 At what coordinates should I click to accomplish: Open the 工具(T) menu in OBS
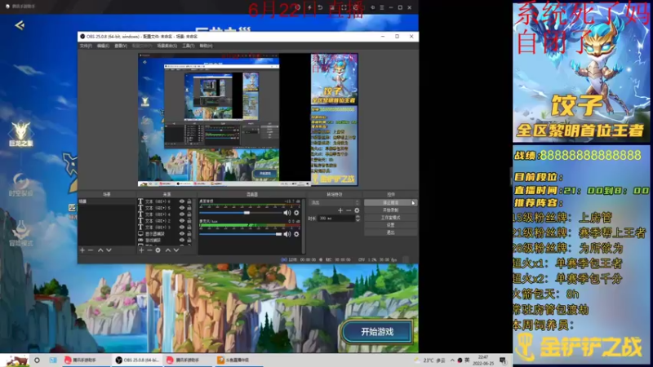(x=188, y=46)
